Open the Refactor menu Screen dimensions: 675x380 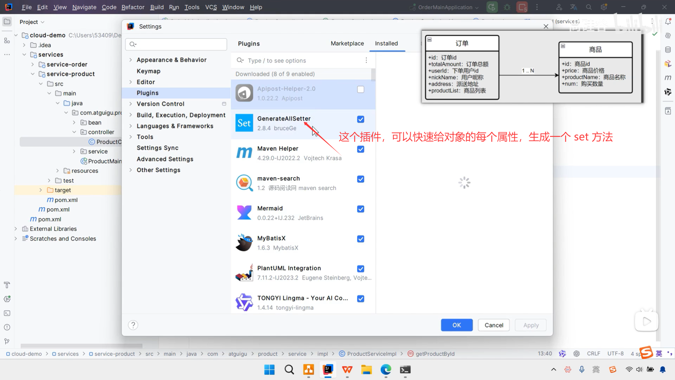coord(133,7)
